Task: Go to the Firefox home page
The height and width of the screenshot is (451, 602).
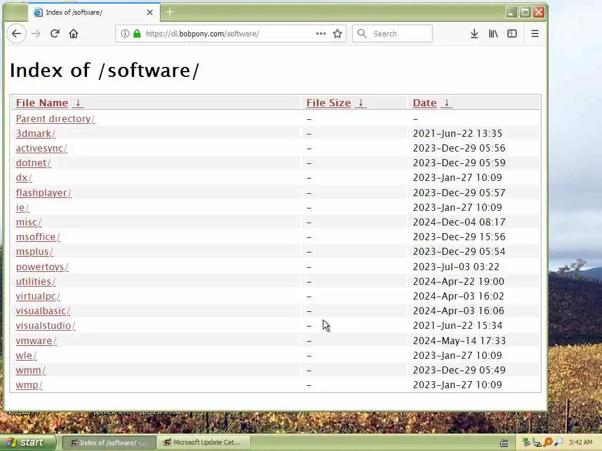Action: pyautogui.click(x=73, y=33)
